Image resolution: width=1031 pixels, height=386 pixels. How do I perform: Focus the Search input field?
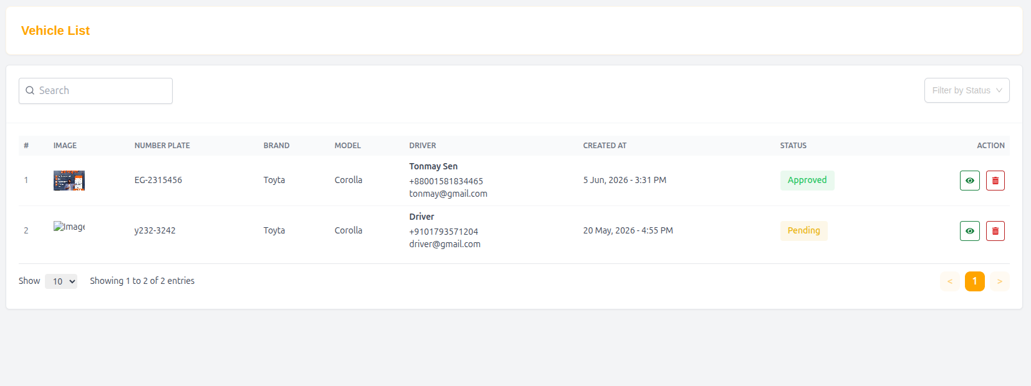[x=95, y=91]
